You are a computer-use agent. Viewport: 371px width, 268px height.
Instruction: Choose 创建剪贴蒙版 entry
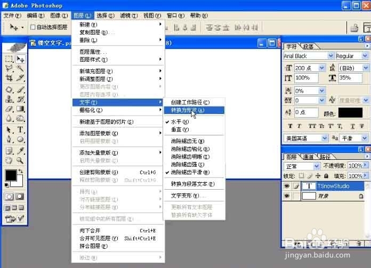[118, 173]
